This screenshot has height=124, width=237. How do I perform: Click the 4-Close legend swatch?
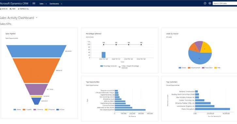point(57,110)
